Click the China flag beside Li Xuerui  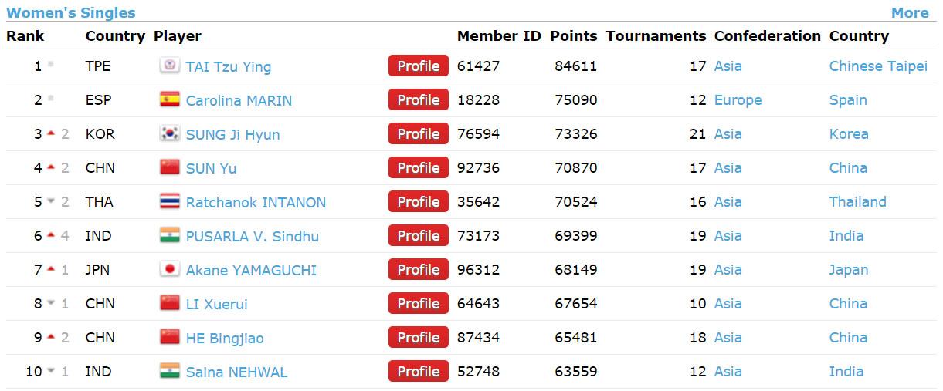[x=169, y=303]
